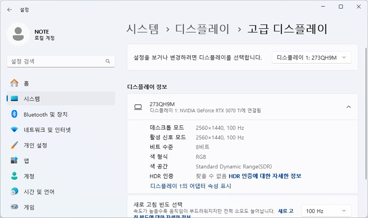Click the NOTE profile avatar
The height and width of the screenshot is (218, 368).
pos(18,34)
